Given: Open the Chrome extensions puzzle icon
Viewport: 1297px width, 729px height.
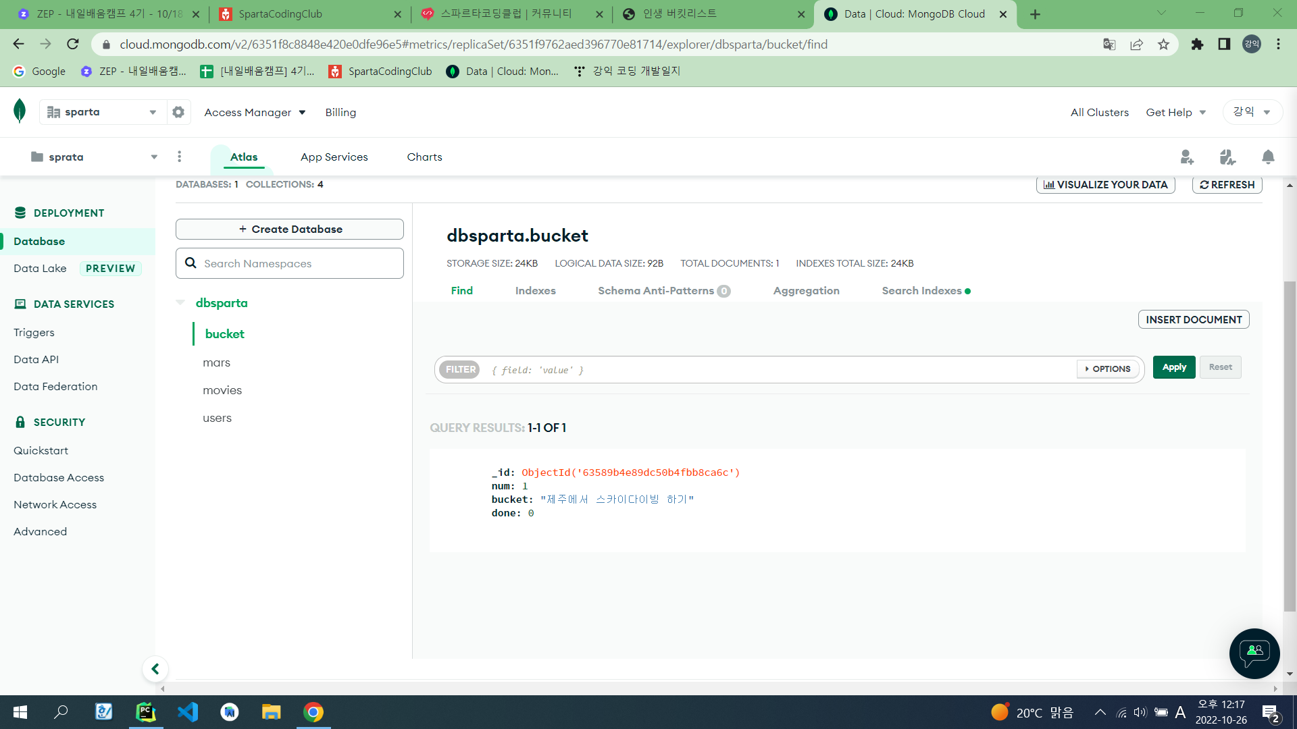Looking at the screenshot, I should [1197, 45].
